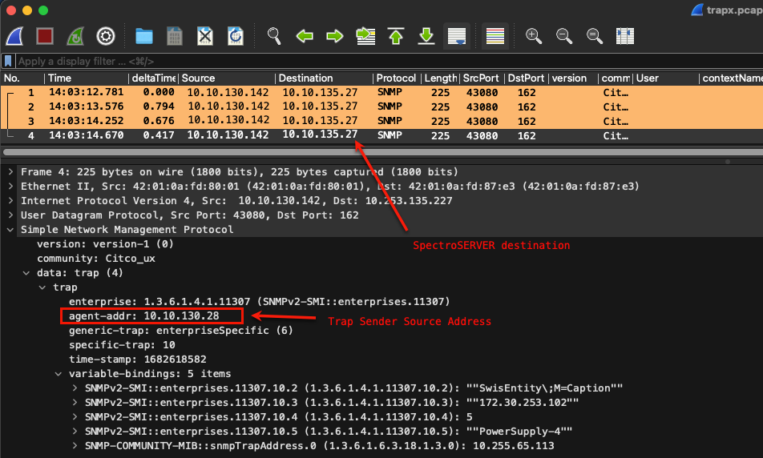Expand the User Datagram Protocol row
The width and height of the screenshot is (763, 458).
(10, 215)
